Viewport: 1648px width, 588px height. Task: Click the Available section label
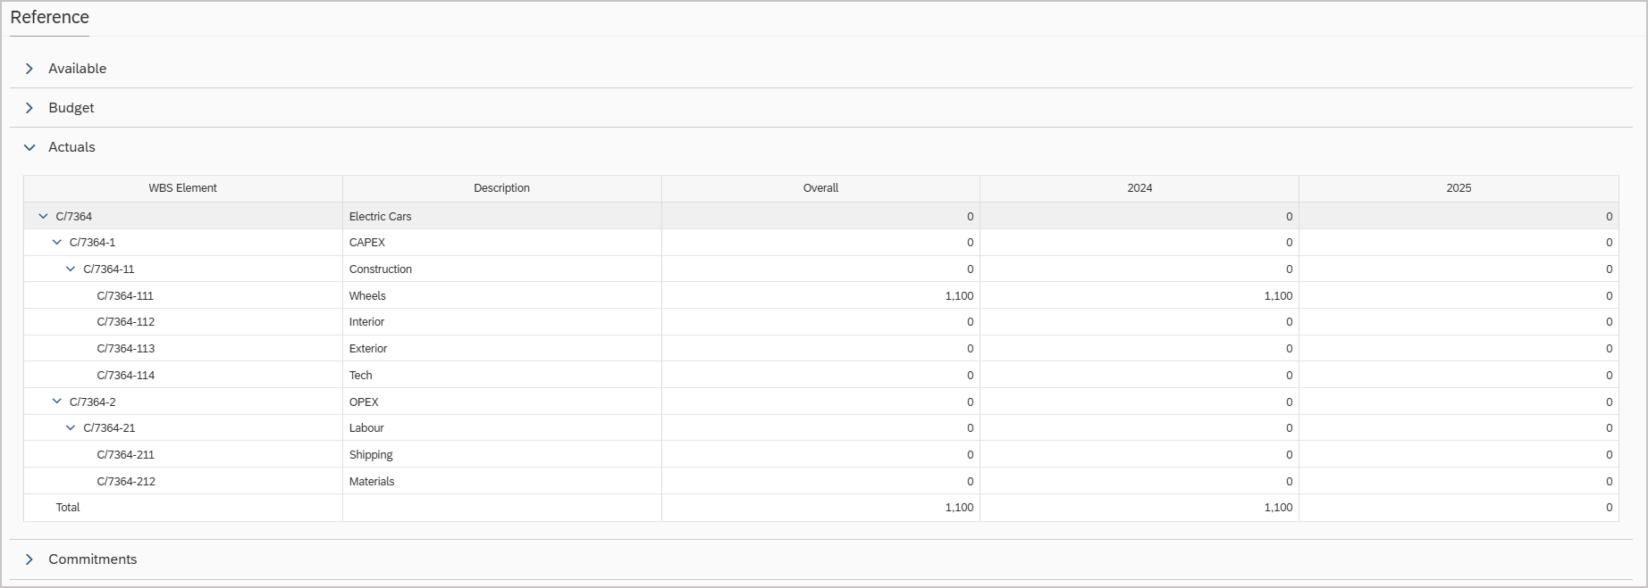point(77,69)
